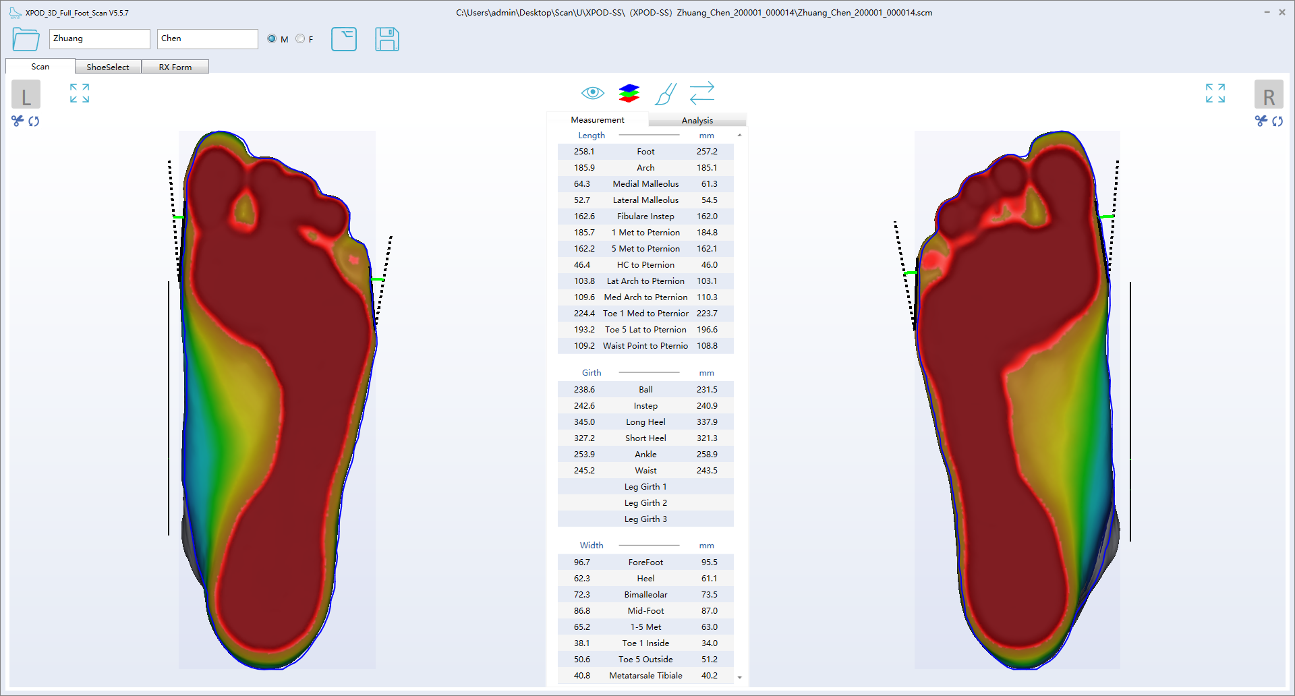Select the Foot length row label
1295x696 pixels.
point(645,152)
